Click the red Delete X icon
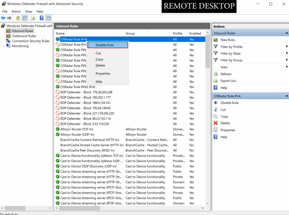 (x=215, y=123)
